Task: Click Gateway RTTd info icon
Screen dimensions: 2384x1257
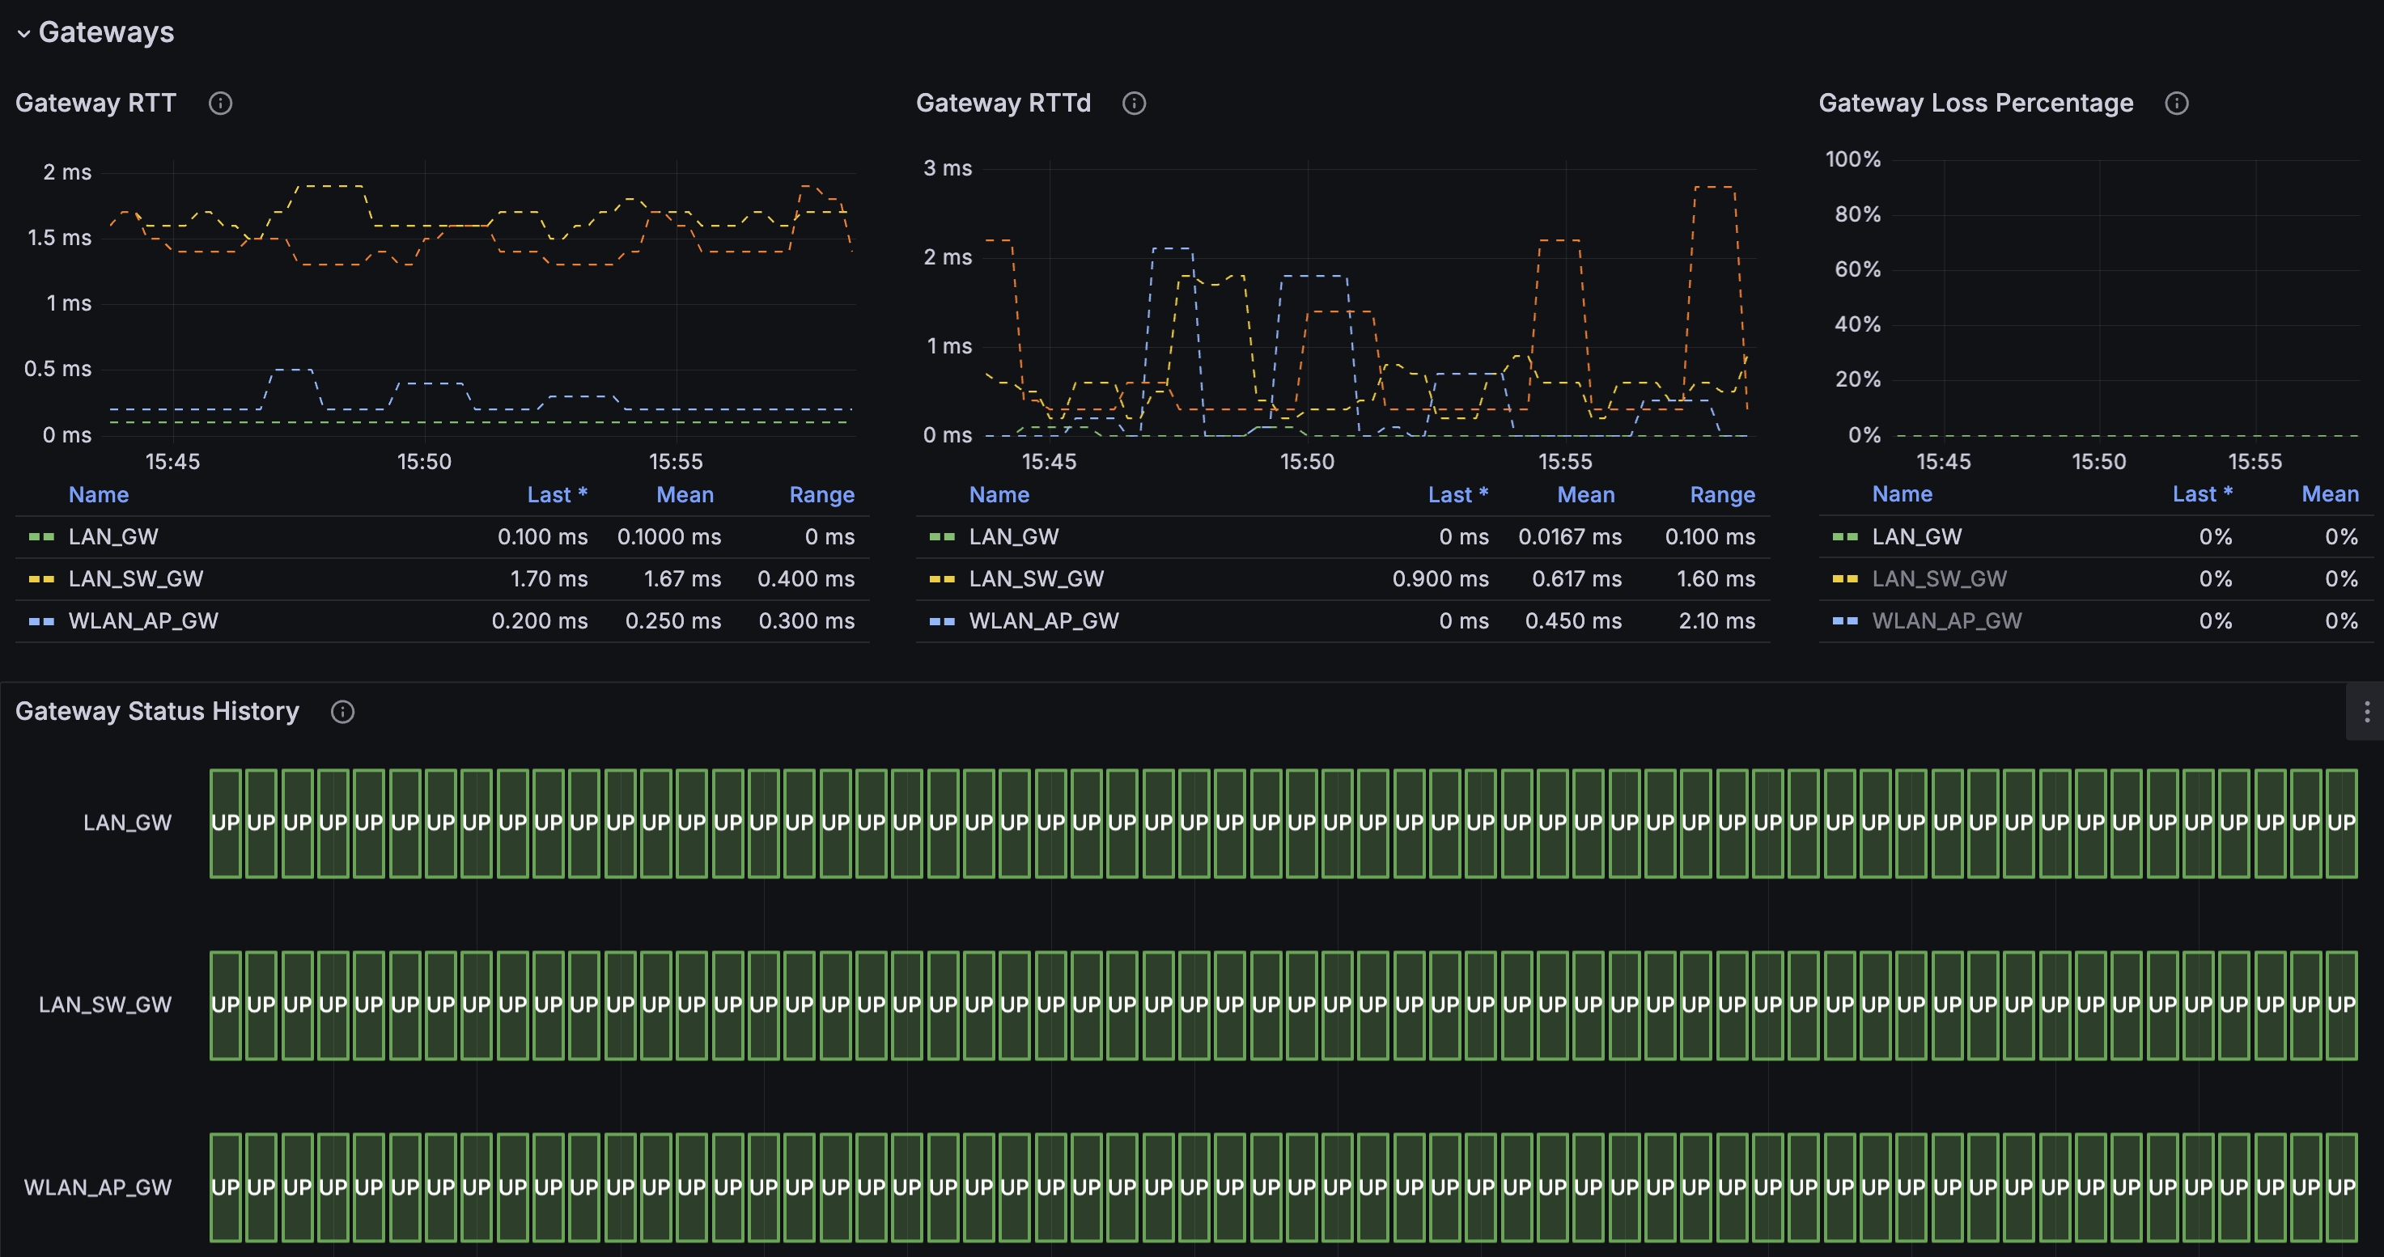Action: (x=1134, y=103)
